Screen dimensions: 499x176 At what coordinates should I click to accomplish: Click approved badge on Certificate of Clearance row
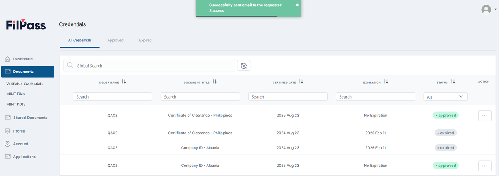[446, 116]
